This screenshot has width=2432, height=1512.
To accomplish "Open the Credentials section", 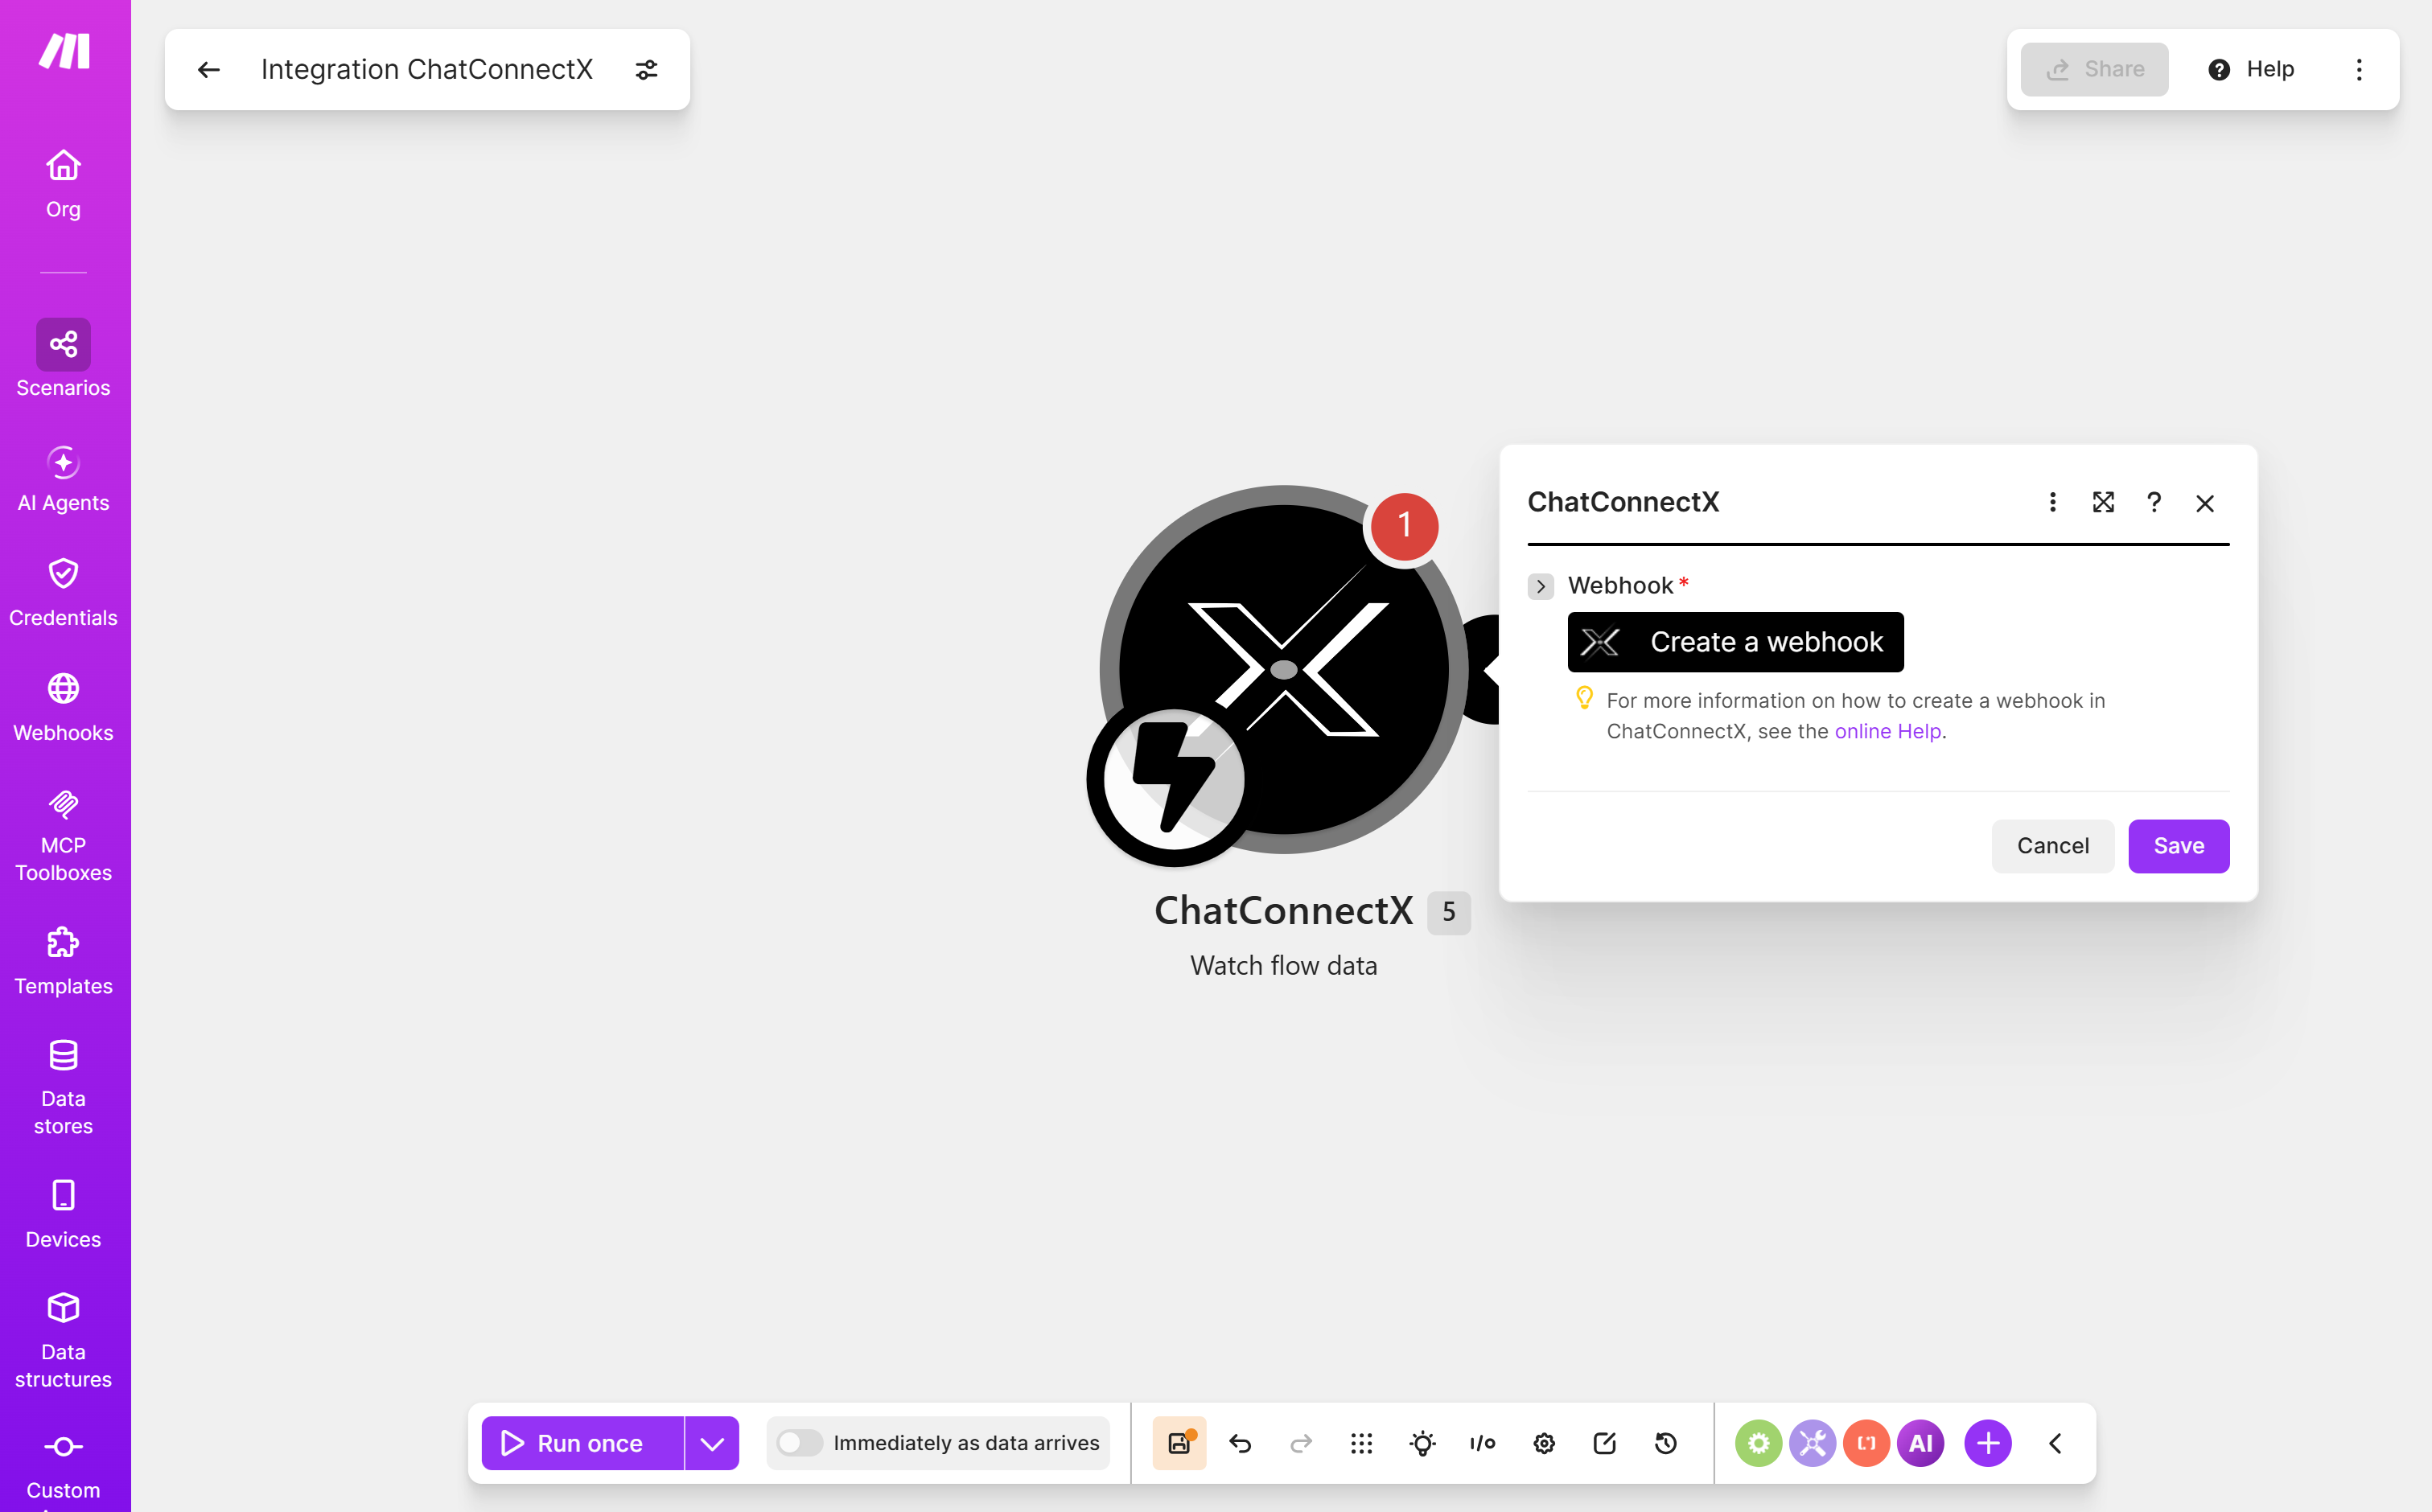I will click(x=63, y=594).
